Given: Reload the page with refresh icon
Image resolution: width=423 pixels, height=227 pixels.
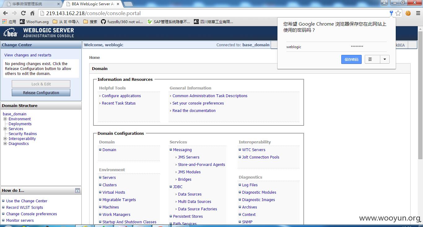Looking at the screenshot, I should (x=23, y=13).
